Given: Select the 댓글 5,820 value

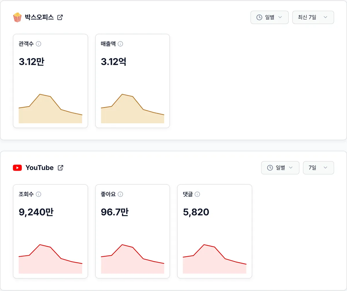Looking at the screenshot, I should [x=196, y=212].
